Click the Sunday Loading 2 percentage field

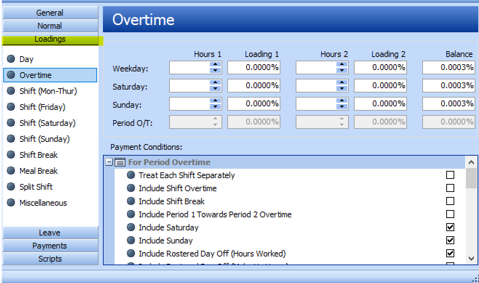tap(380, 103)
